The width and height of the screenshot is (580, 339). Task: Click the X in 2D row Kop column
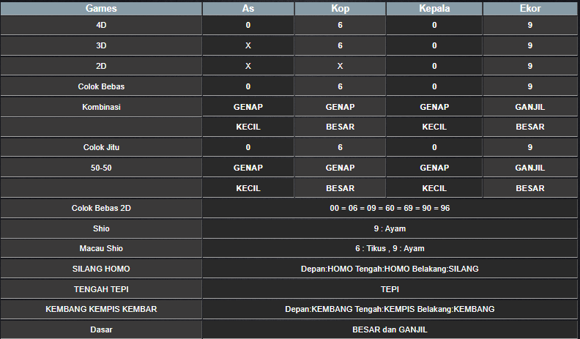point(340,66)
